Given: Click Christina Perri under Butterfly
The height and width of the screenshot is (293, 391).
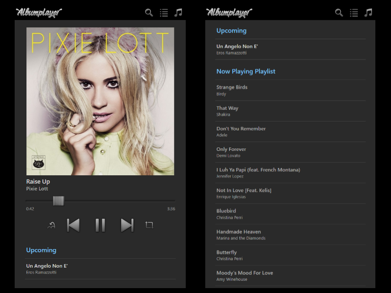Looking at the screenshot, I should coord(229,259).
